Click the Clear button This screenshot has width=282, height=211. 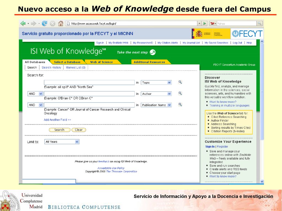point(78,130)
